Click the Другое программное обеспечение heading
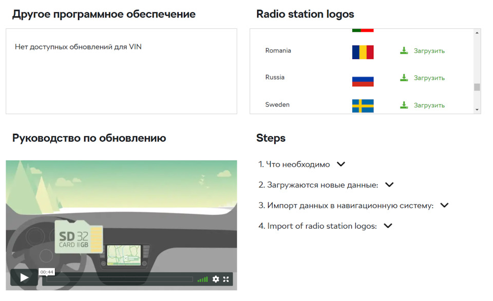The image size is (493, 301). [x=104, y=14]
